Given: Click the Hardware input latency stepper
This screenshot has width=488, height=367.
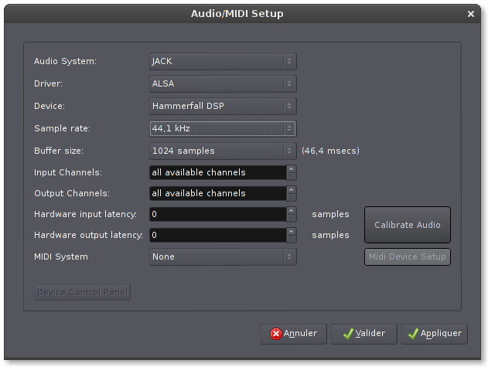Looking at the screenshot, I should 292,214.
